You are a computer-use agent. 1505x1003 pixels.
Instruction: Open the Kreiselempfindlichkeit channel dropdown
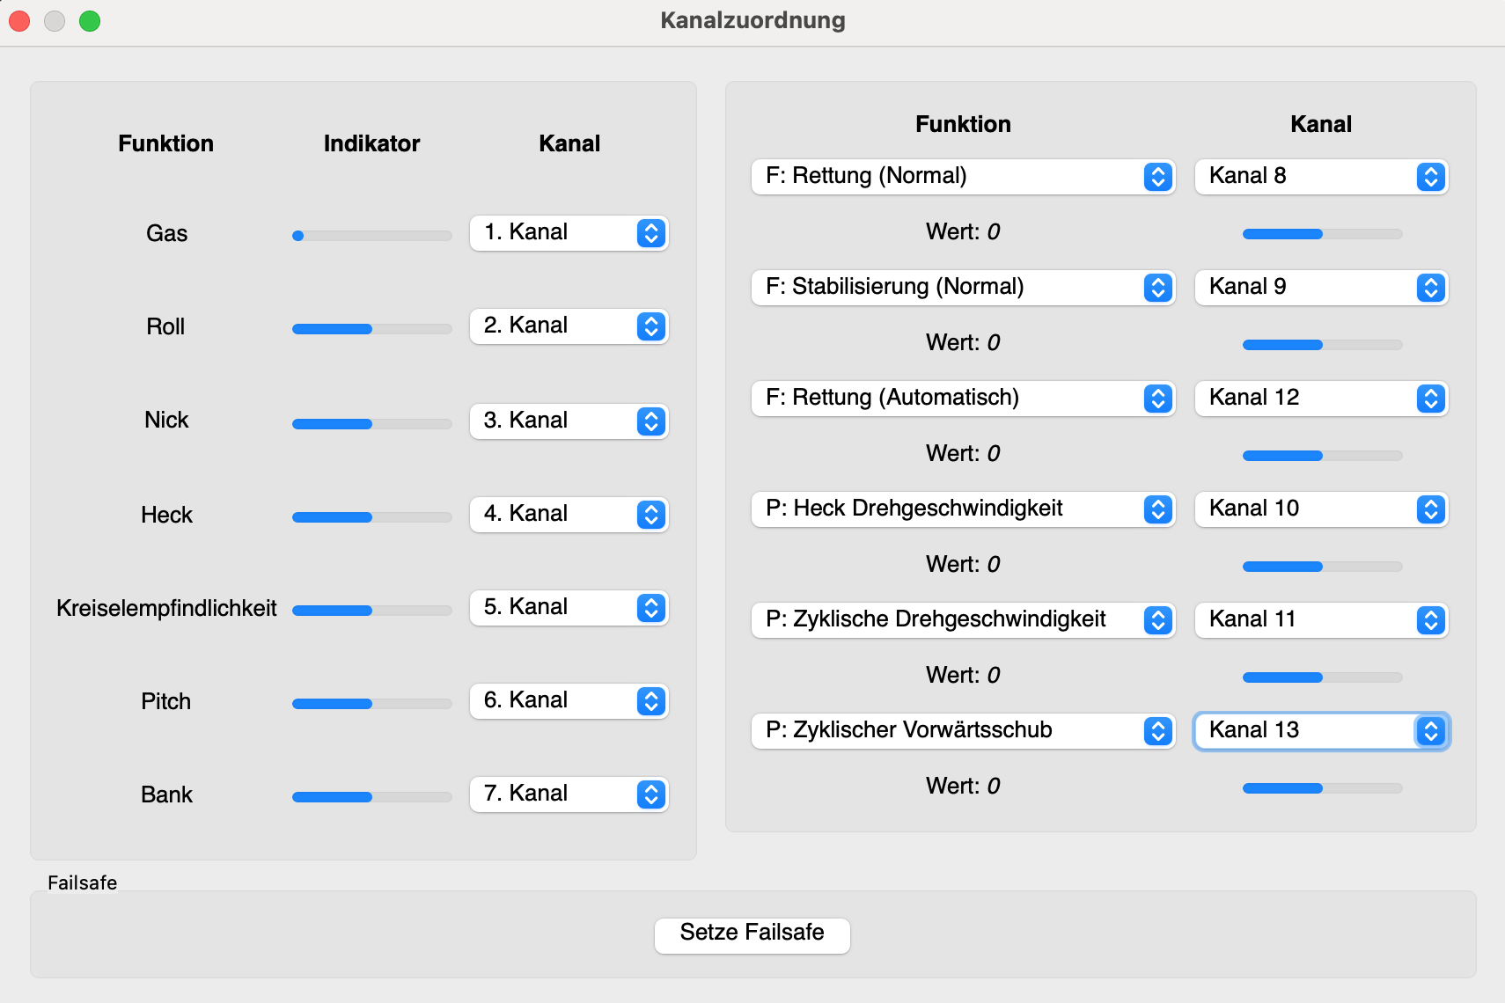[x=569, y=608]
